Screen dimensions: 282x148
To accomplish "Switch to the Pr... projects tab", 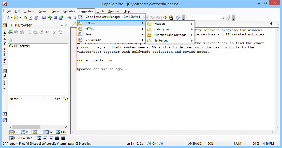I will point(49,132).
